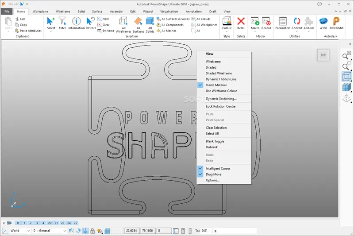Open the World workplane dropdown
Image resolution: width=354 pixels, height=236 pixels.
(29, 231)
